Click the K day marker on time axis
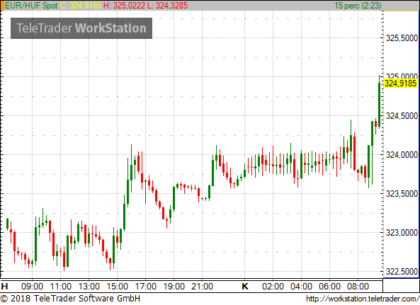The image size is (420, 305). coord(245,287)
